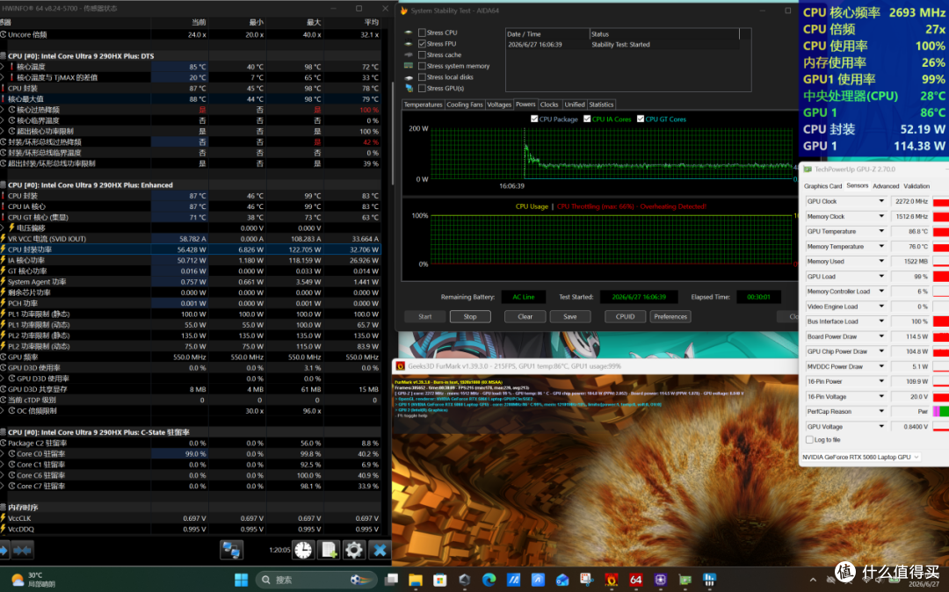Click the collapse columns arrows icon in HWiNFO

pos(22,550)
